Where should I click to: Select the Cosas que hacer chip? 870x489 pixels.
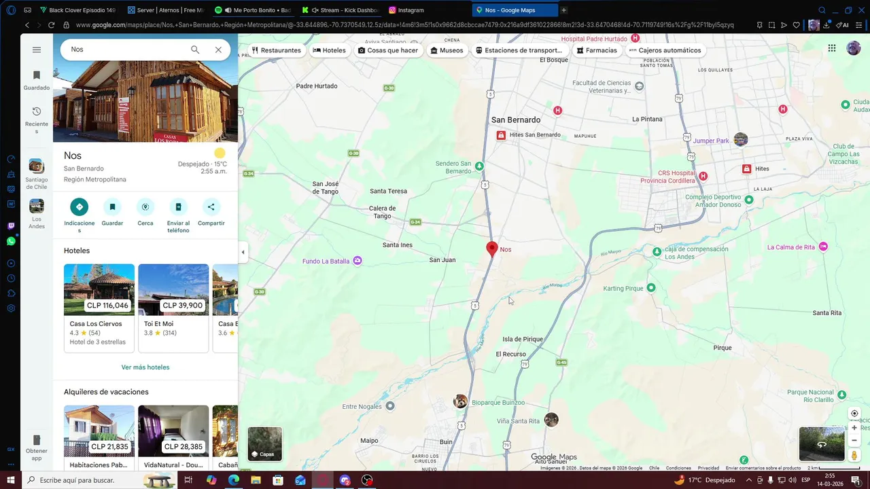click(x=388, y=50)
